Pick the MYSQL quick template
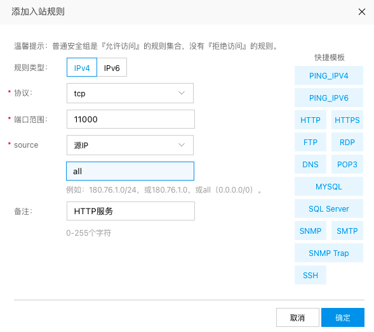374x332 pixels. [x=329, y=186]
